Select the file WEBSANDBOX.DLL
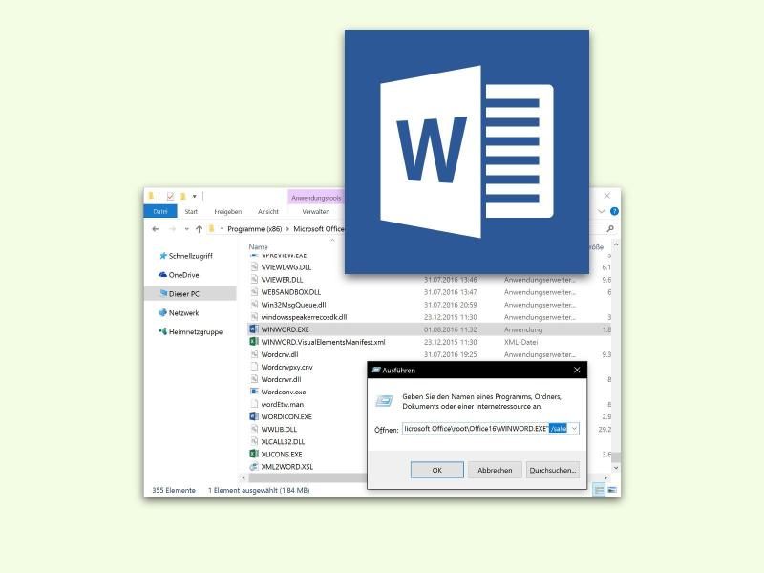The height and width of the screenshot is (573, 764). [x=291, y=292]
